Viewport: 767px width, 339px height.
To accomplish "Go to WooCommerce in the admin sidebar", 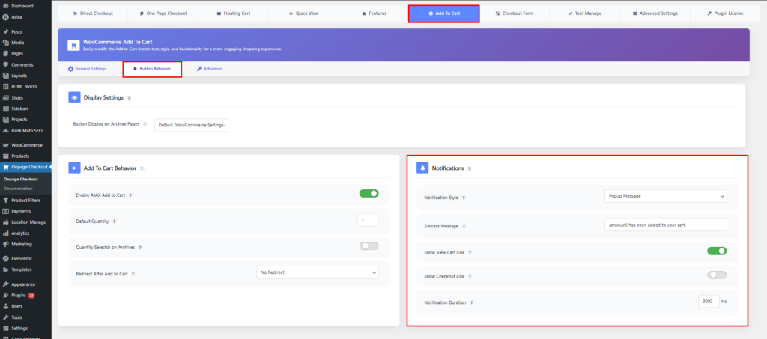I will 26,144.
